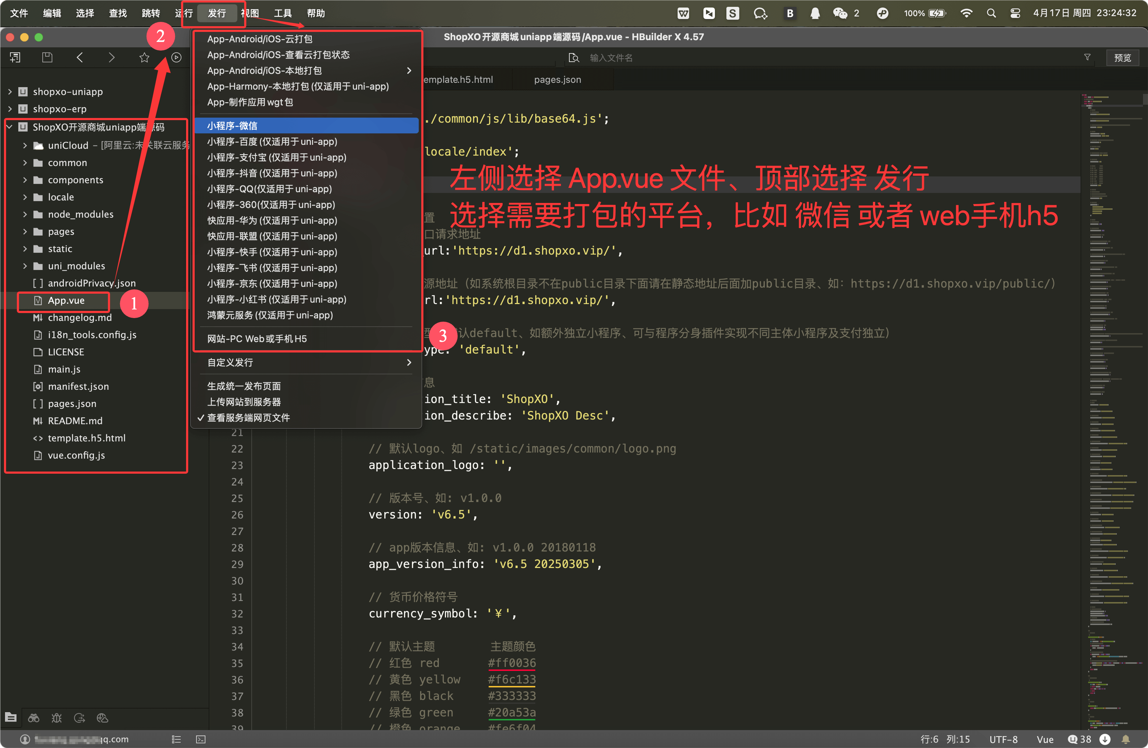Image resolution: width=1148 pixels, height=748 pixels.
Task: Open manifest.json in project tree
Action: pos(78,386)
